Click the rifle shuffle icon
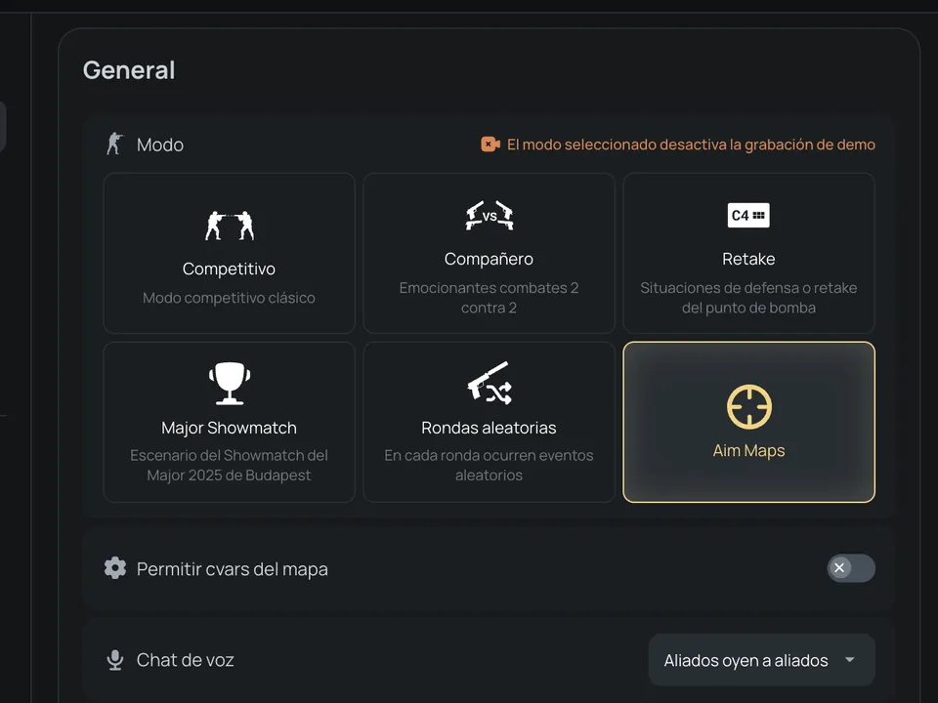This screenshot has height=703, width=938. 490,383
